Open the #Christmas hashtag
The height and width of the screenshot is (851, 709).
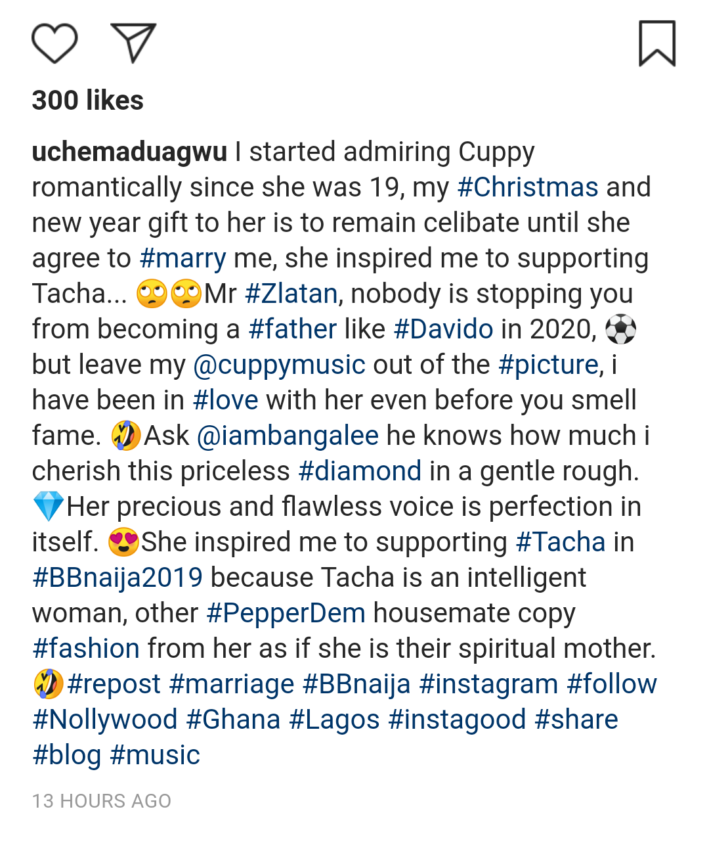(x=528, y=187)
